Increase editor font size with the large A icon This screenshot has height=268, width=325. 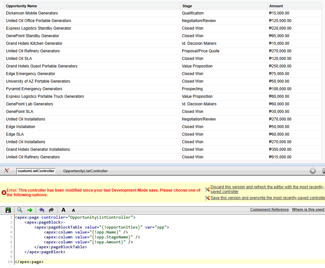(x=63, y=210)
